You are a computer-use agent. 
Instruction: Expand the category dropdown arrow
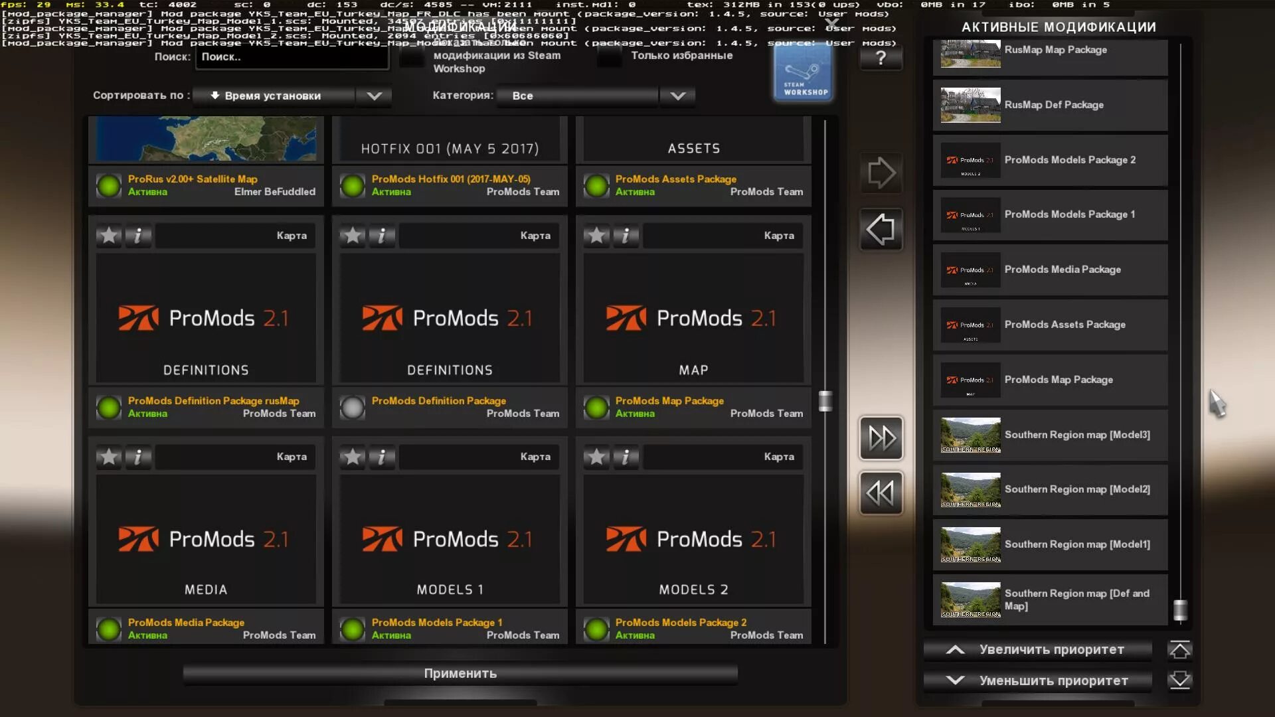(x=677, y=96)
